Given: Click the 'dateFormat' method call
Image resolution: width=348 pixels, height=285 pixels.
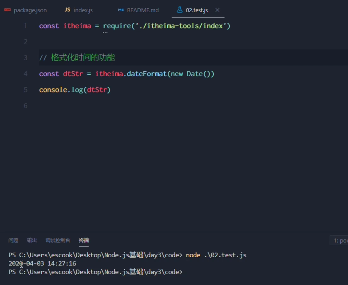Looking at the screenshot, I should click(147, 74).
